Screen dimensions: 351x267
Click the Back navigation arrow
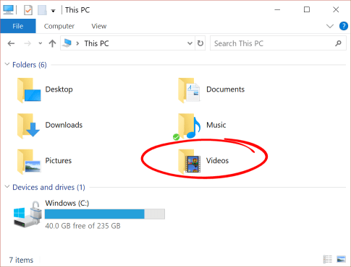pyautogui.click(x=11, y=43)
